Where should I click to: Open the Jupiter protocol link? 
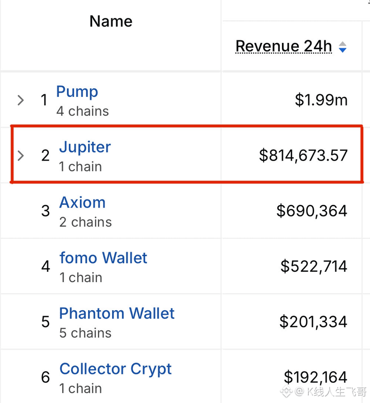pyautogui.click(x=85, y=147)
